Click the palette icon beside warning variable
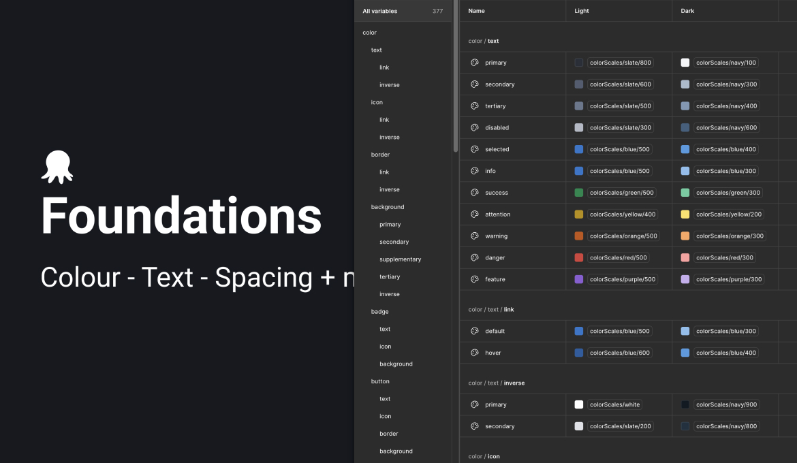 pos(475,236)
